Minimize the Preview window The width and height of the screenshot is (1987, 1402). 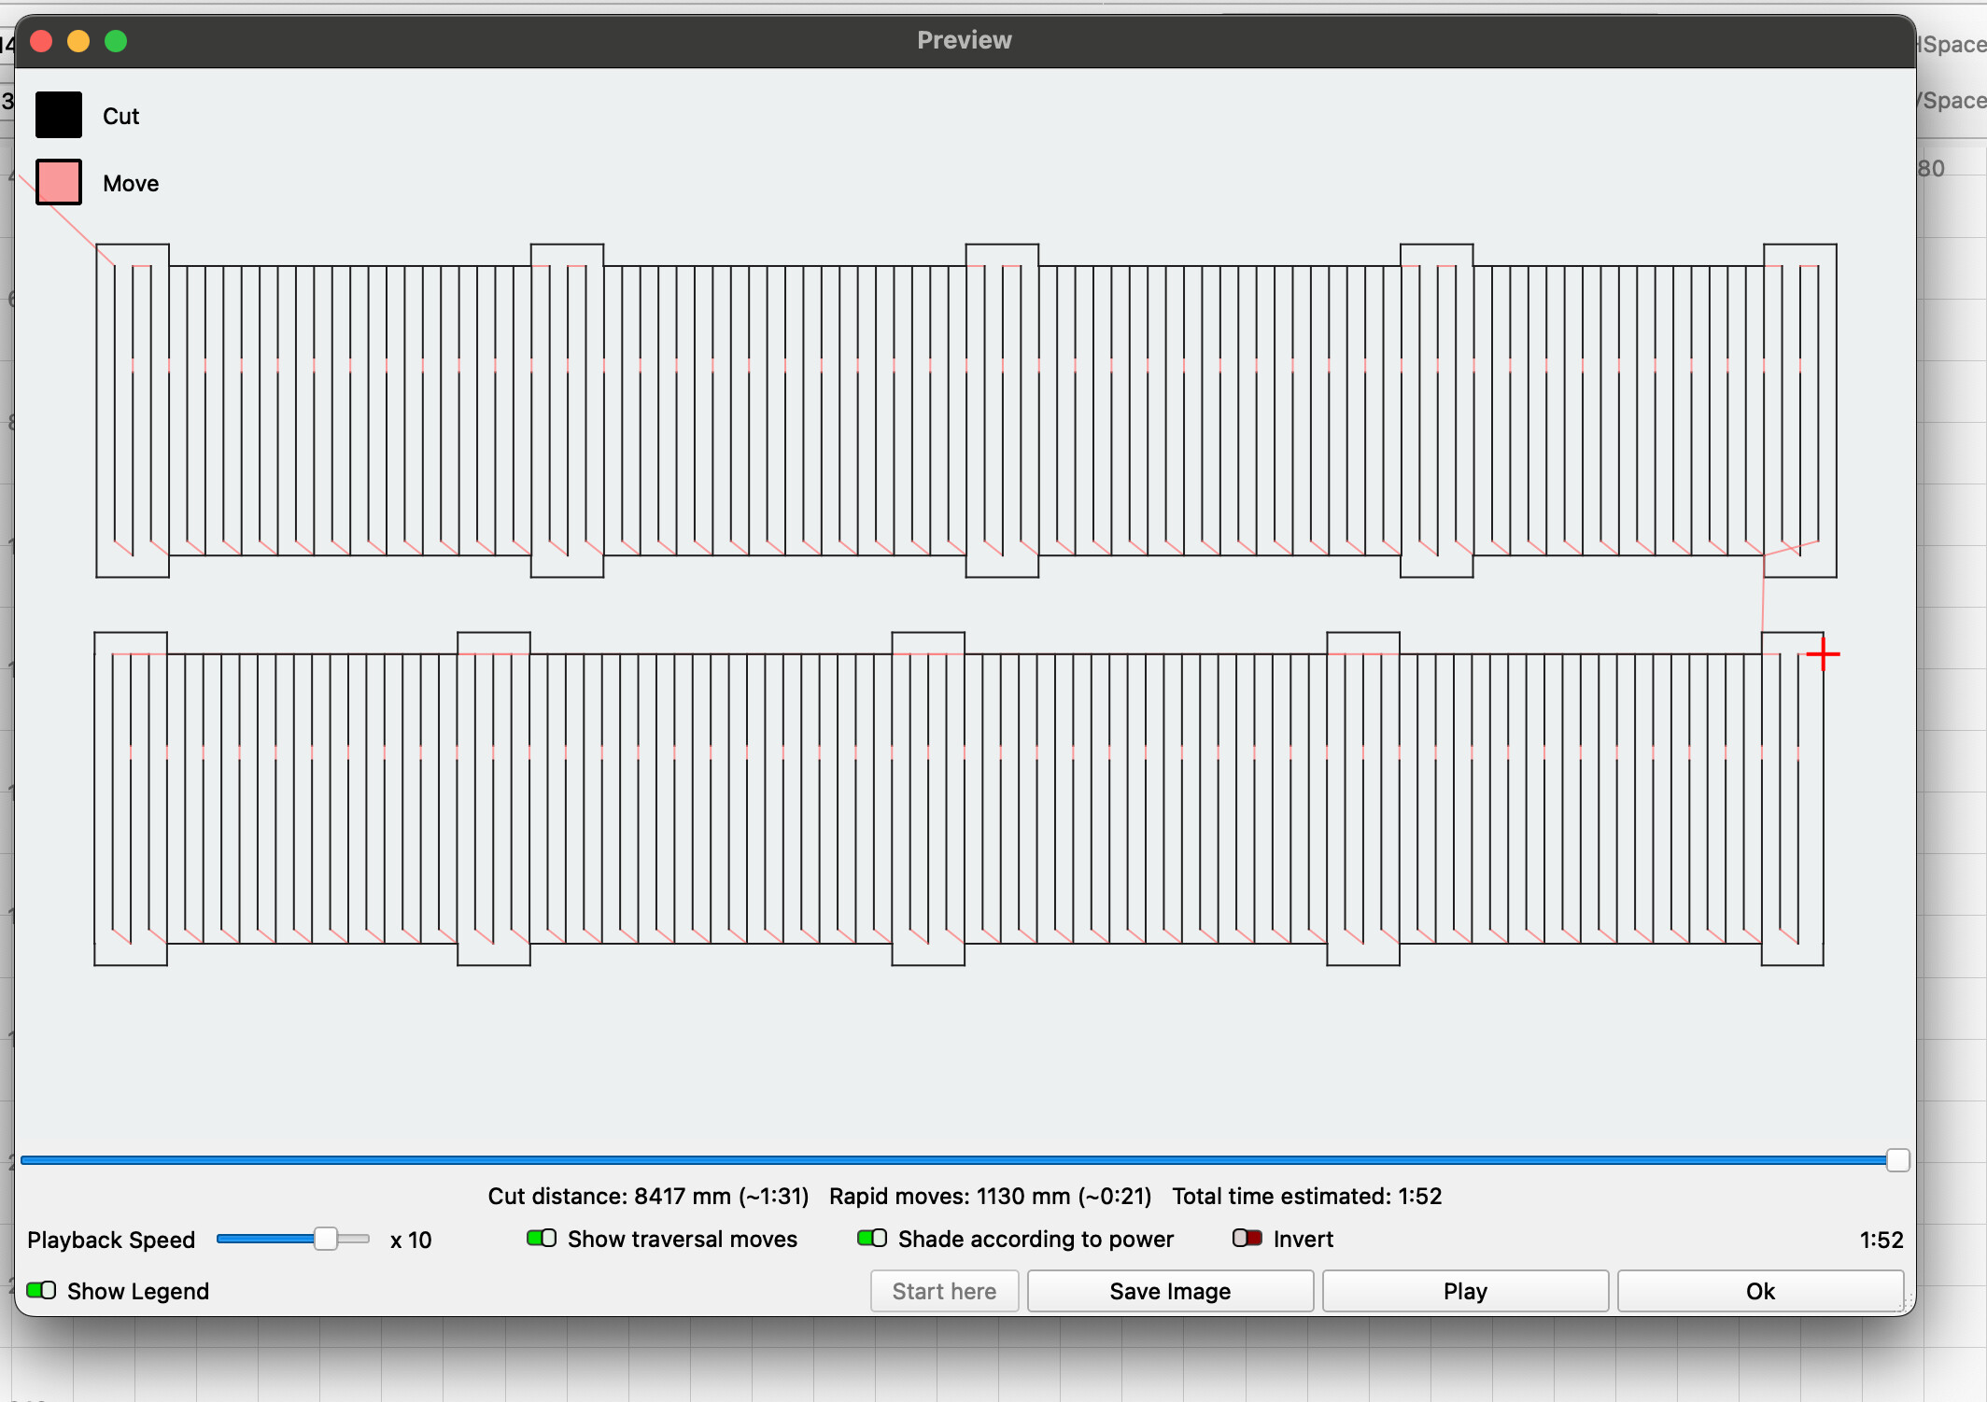tap(78, 41)
